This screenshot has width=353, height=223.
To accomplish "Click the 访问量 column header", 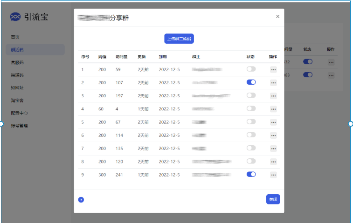I will point(121,57).
